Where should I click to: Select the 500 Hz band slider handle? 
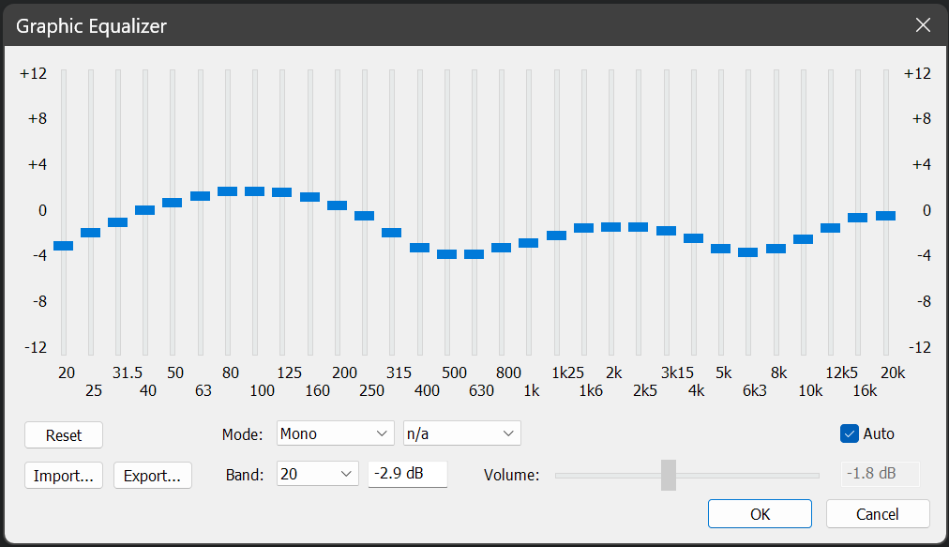coord(447,254)
